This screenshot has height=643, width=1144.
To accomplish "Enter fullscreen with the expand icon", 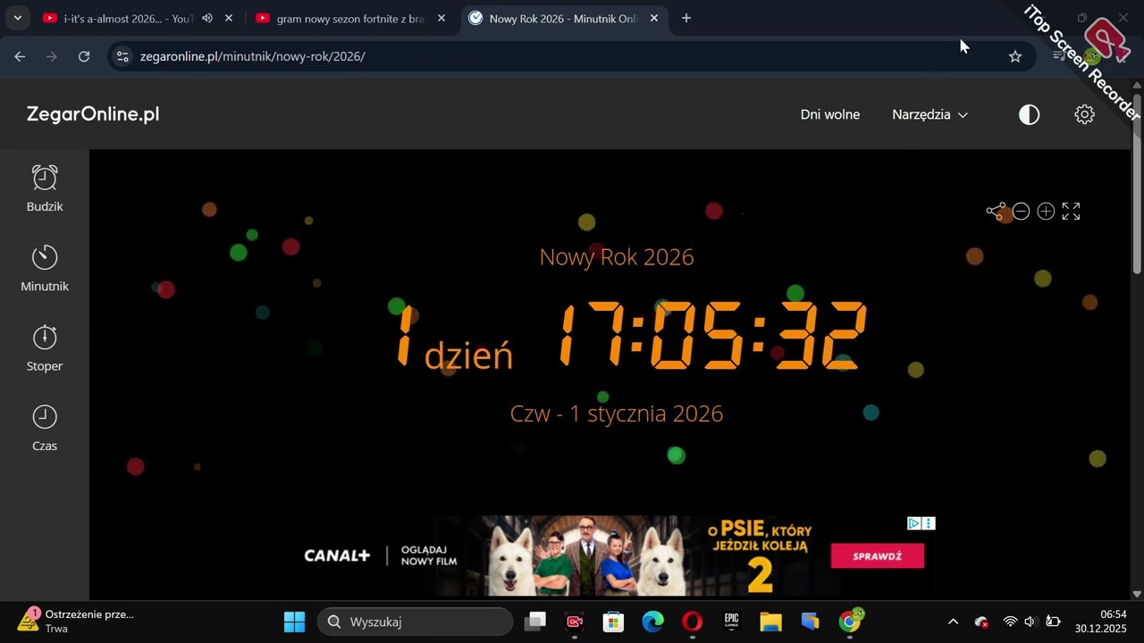I will click(1071, 211).
